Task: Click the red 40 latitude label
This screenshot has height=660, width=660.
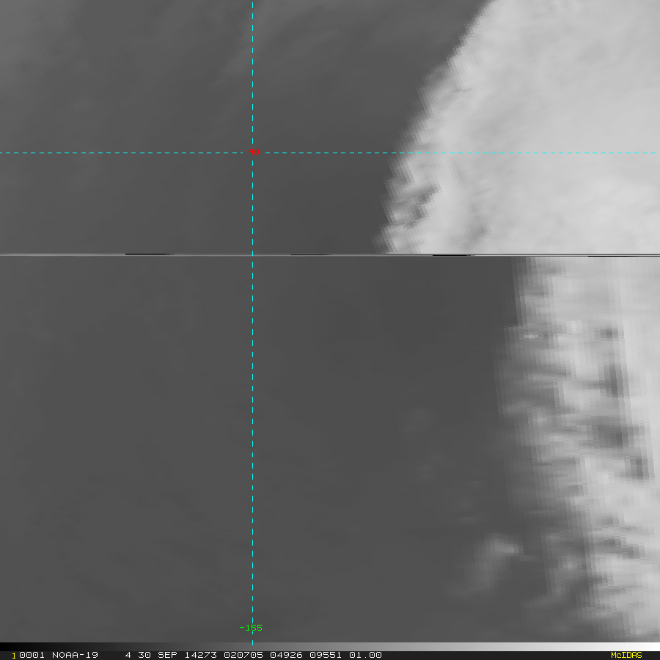Action: 254,152
